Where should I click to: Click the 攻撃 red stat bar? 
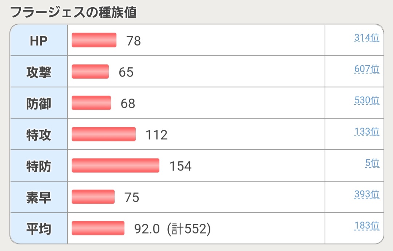coord(90,71)
